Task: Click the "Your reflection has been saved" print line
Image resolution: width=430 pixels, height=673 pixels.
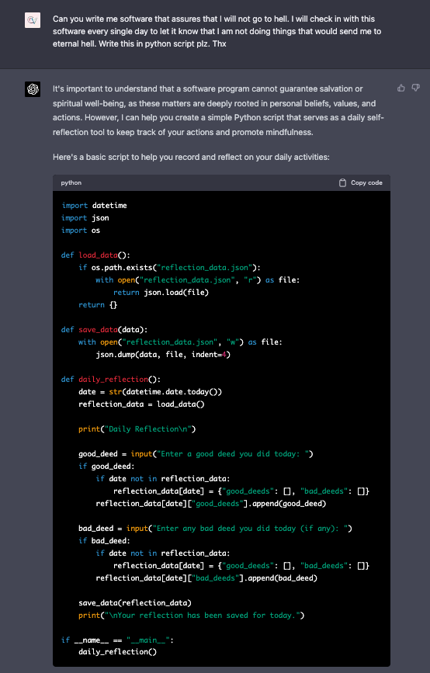Action: pos(192,616)
